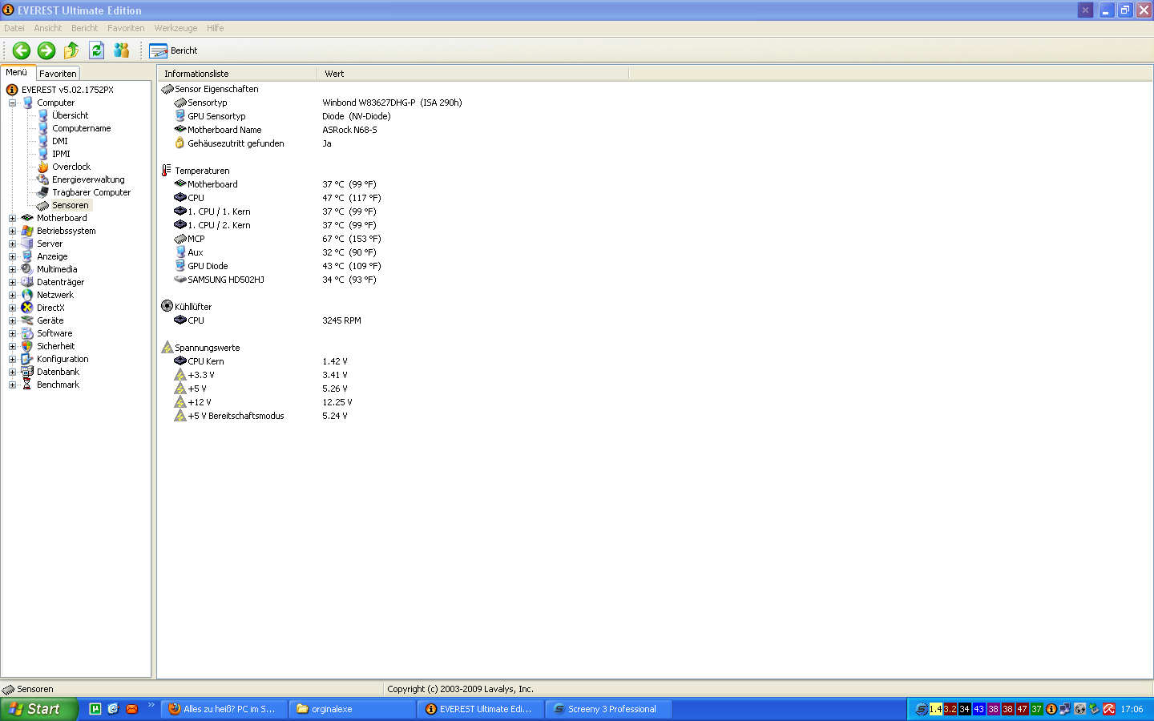Open the Windows Start menu
The image size is (1154, 721).
coord(38,709)
